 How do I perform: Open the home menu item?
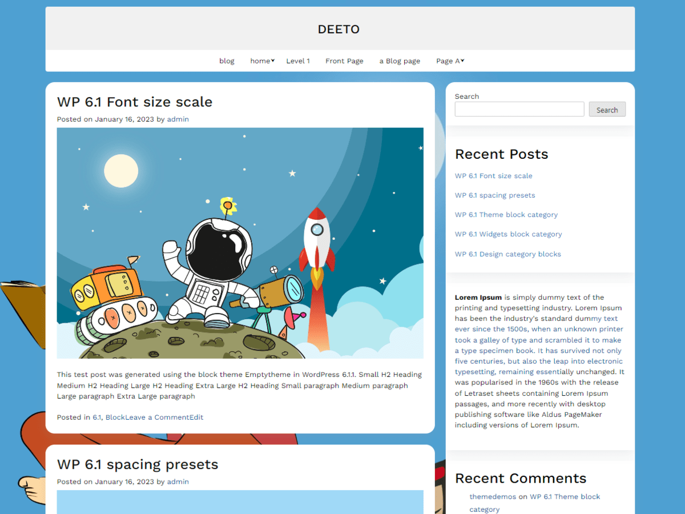coord(260,61)
